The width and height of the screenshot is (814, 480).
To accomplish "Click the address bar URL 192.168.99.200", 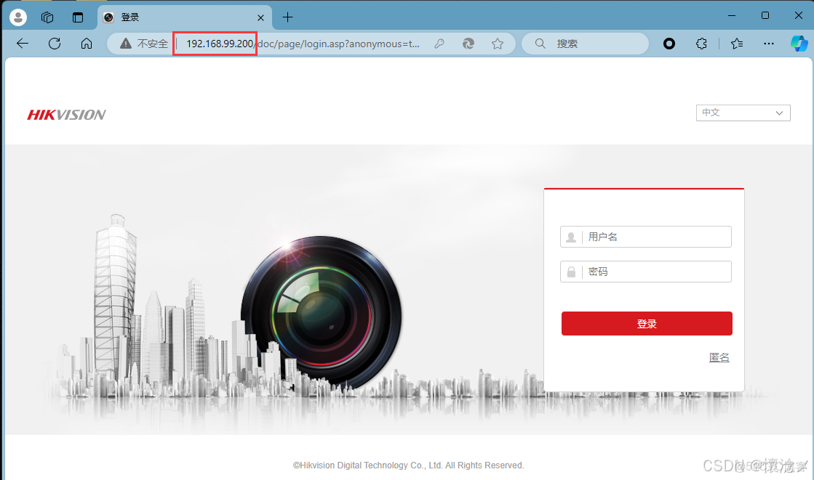I will click(220, 44).
